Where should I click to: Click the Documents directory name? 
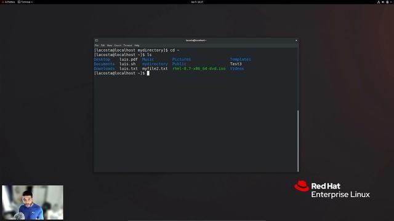pos(104,64)
